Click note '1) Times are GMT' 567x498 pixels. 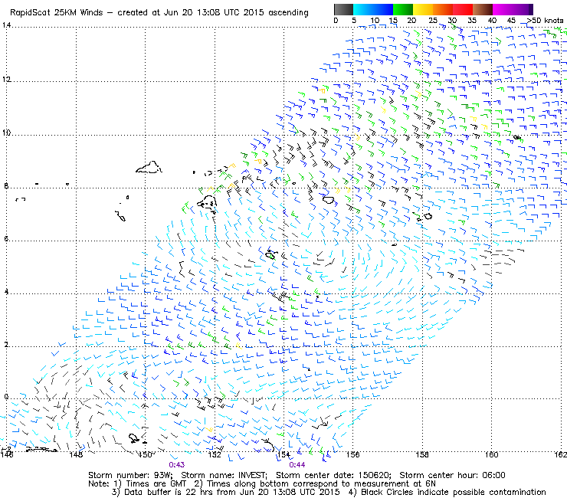(x=150, y=484)
